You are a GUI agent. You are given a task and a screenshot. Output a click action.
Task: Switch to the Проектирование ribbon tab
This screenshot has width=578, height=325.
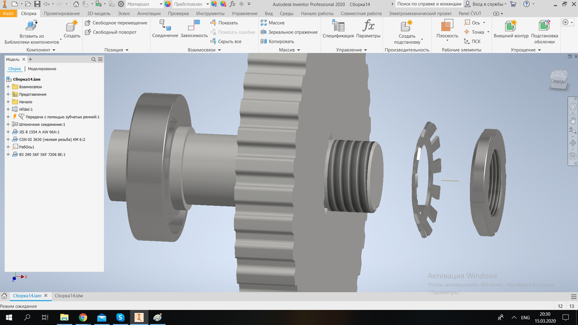point(61,13)
